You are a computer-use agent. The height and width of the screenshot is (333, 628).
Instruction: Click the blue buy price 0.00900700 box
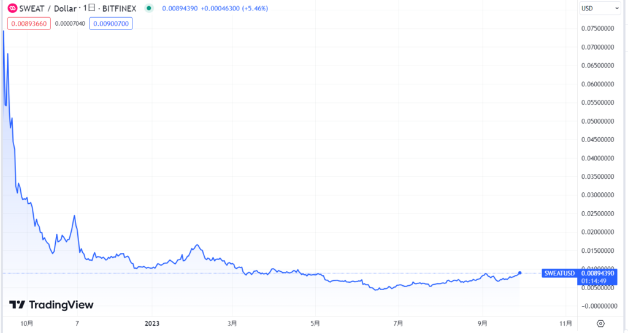[x=111, y=23]
